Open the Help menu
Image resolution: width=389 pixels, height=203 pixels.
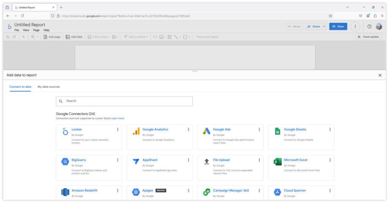click(46, 30)
